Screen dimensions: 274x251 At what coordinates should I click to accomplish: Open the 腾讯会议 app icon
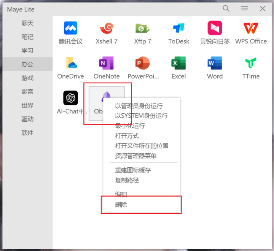coord(70,28)
